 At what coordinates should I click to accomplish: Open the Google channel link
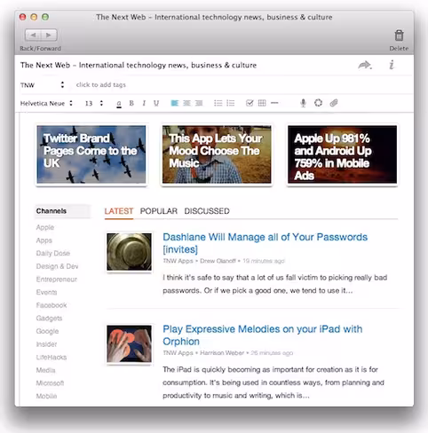(x=47, y=331)
